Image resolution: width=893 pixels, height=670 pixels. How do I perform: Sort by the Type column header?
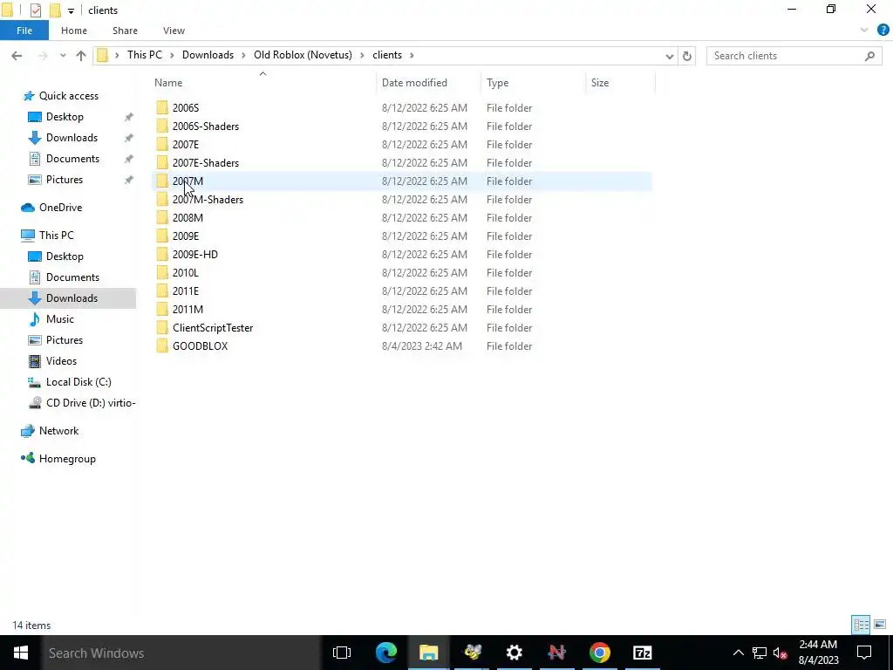click(x=498, y=83)
